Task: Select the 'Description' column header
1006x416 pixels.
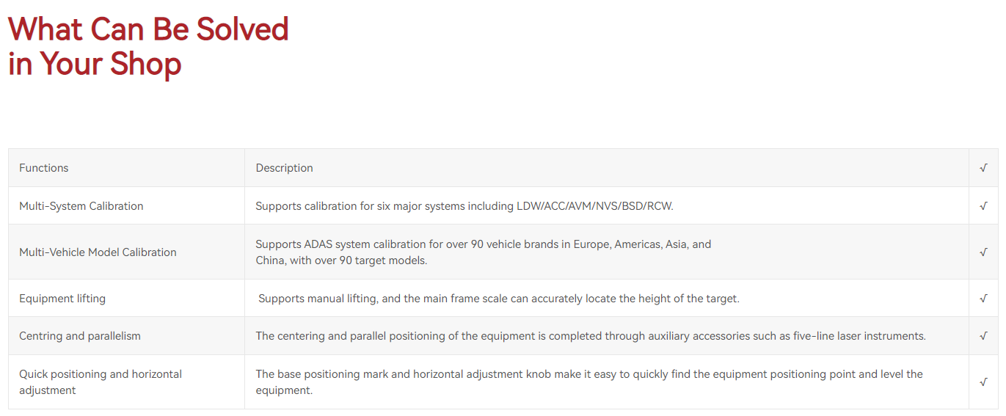Action: (x=284, y=168)
